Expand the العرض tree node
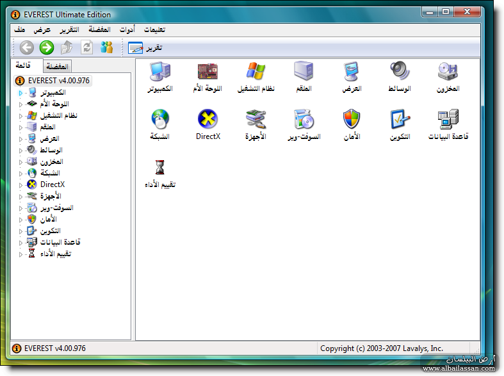This screenshot has height=376, width=504. [x=20, y=139]
